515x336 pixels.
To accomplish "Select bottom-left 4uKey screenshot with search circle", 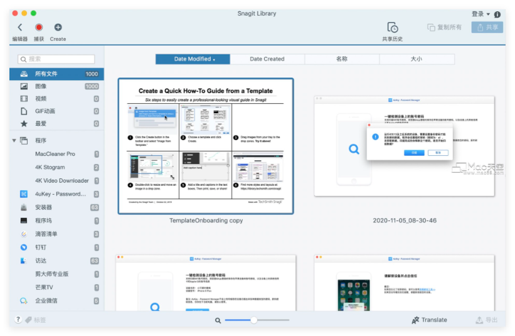I will coord(206,283).
